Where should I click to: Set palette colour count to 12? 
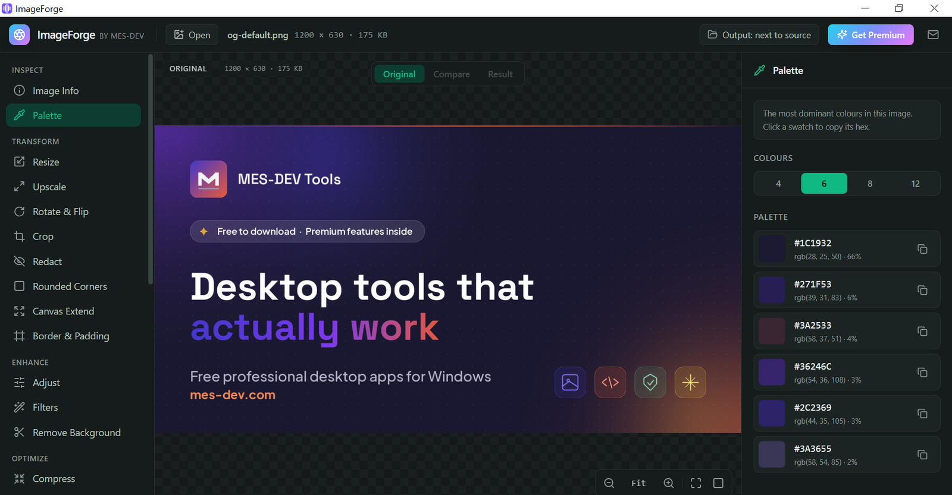[916, 184]
